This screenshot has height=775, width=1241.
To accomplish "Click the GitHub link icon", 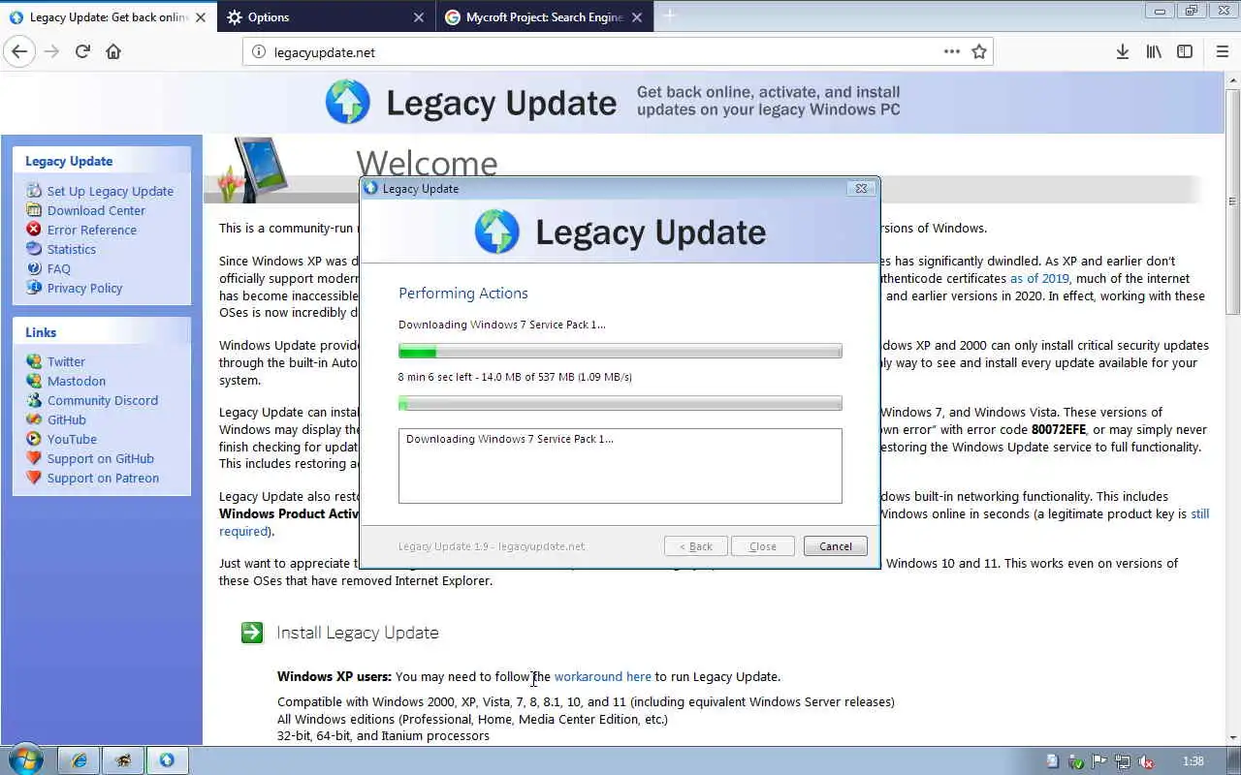I will coord(34,419).
